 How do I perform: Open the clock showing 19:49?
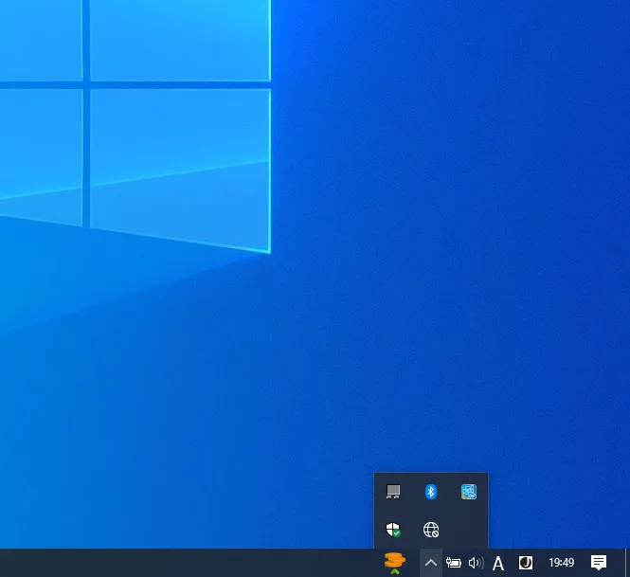click(x=562, y=563)
